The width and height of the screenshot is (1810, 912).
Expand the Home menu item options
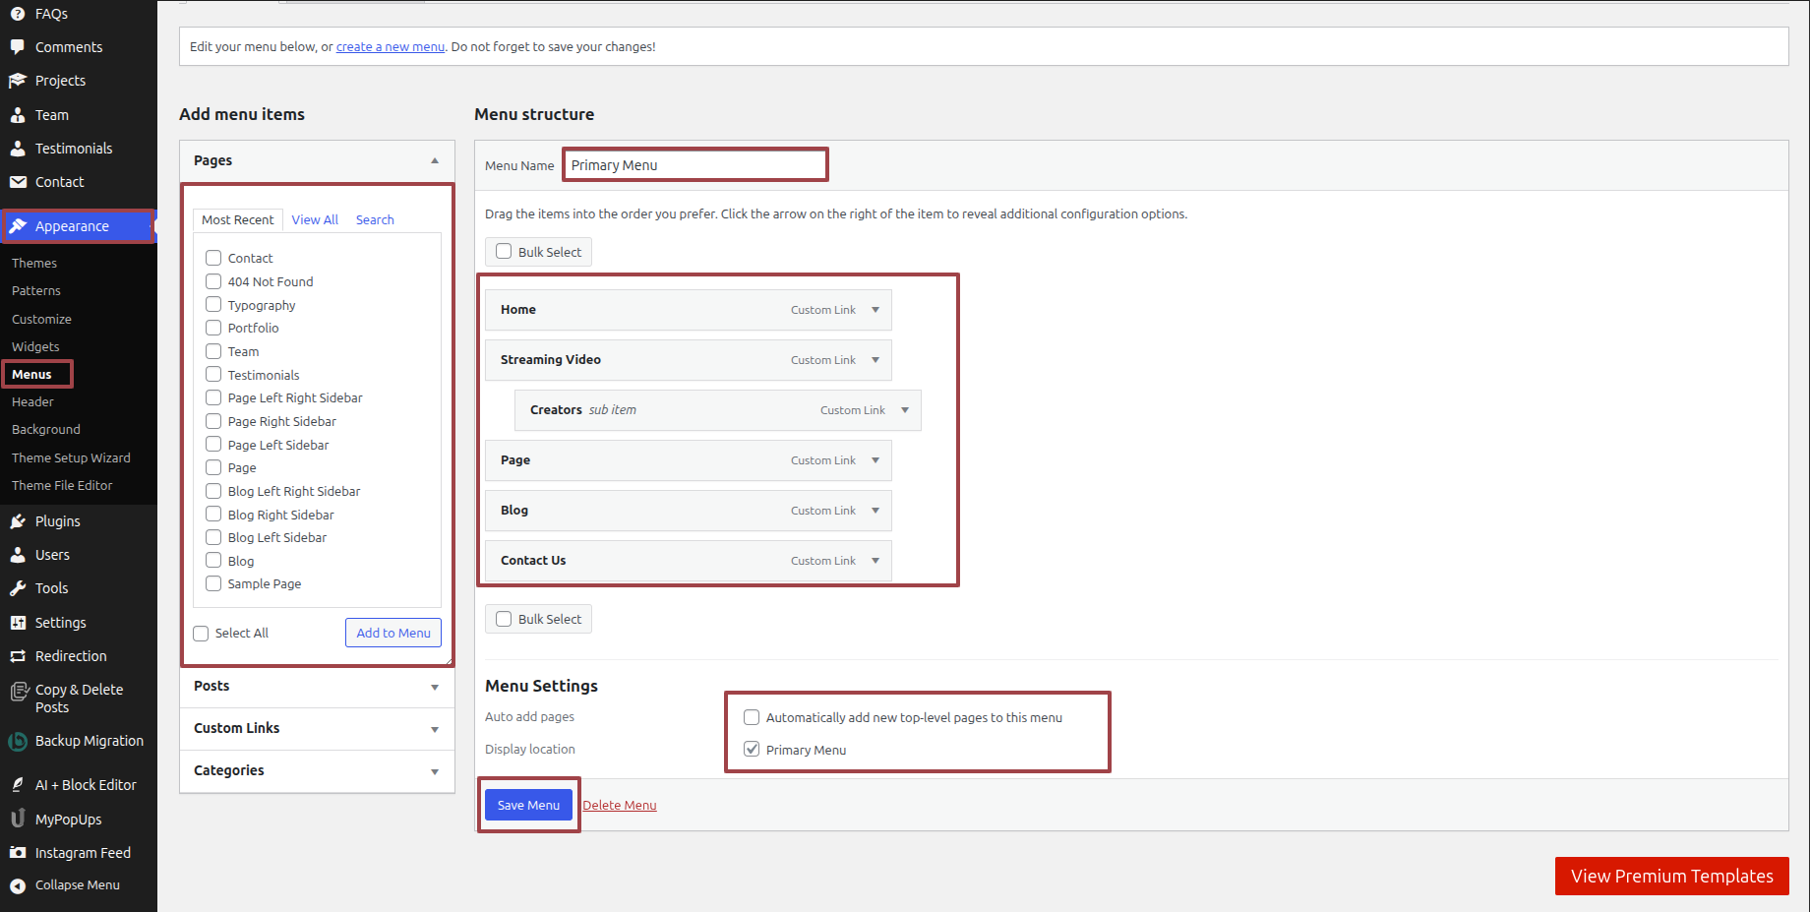click(875, 310)
